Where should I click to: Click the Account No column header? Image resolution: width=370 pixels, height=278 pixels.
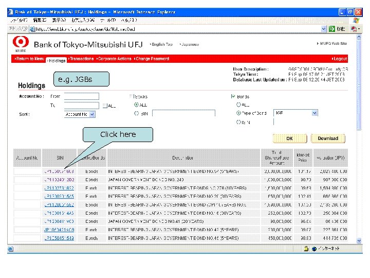point(27,158)
